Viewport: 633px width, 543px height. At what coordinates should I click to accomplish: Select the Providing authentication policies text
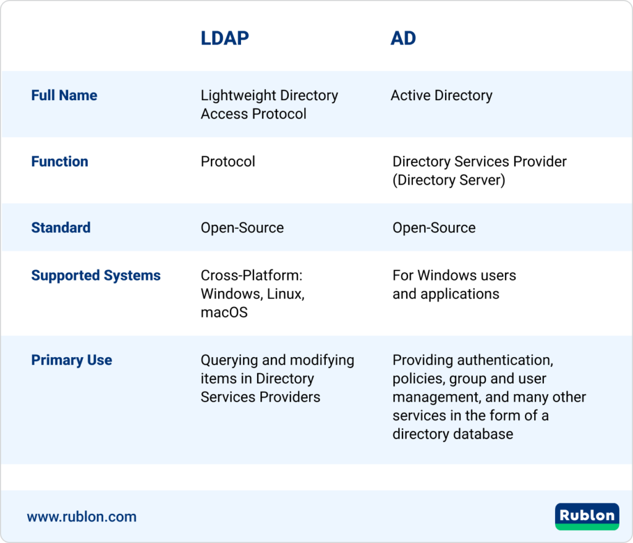pos(488,397)
